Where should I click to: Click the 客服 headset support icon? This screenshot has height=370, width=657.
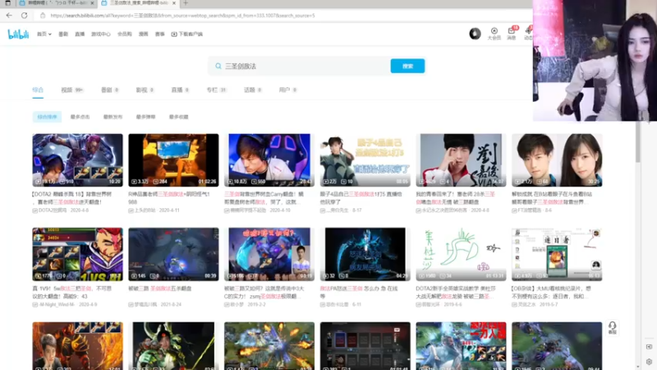click(x=612, y=327)
